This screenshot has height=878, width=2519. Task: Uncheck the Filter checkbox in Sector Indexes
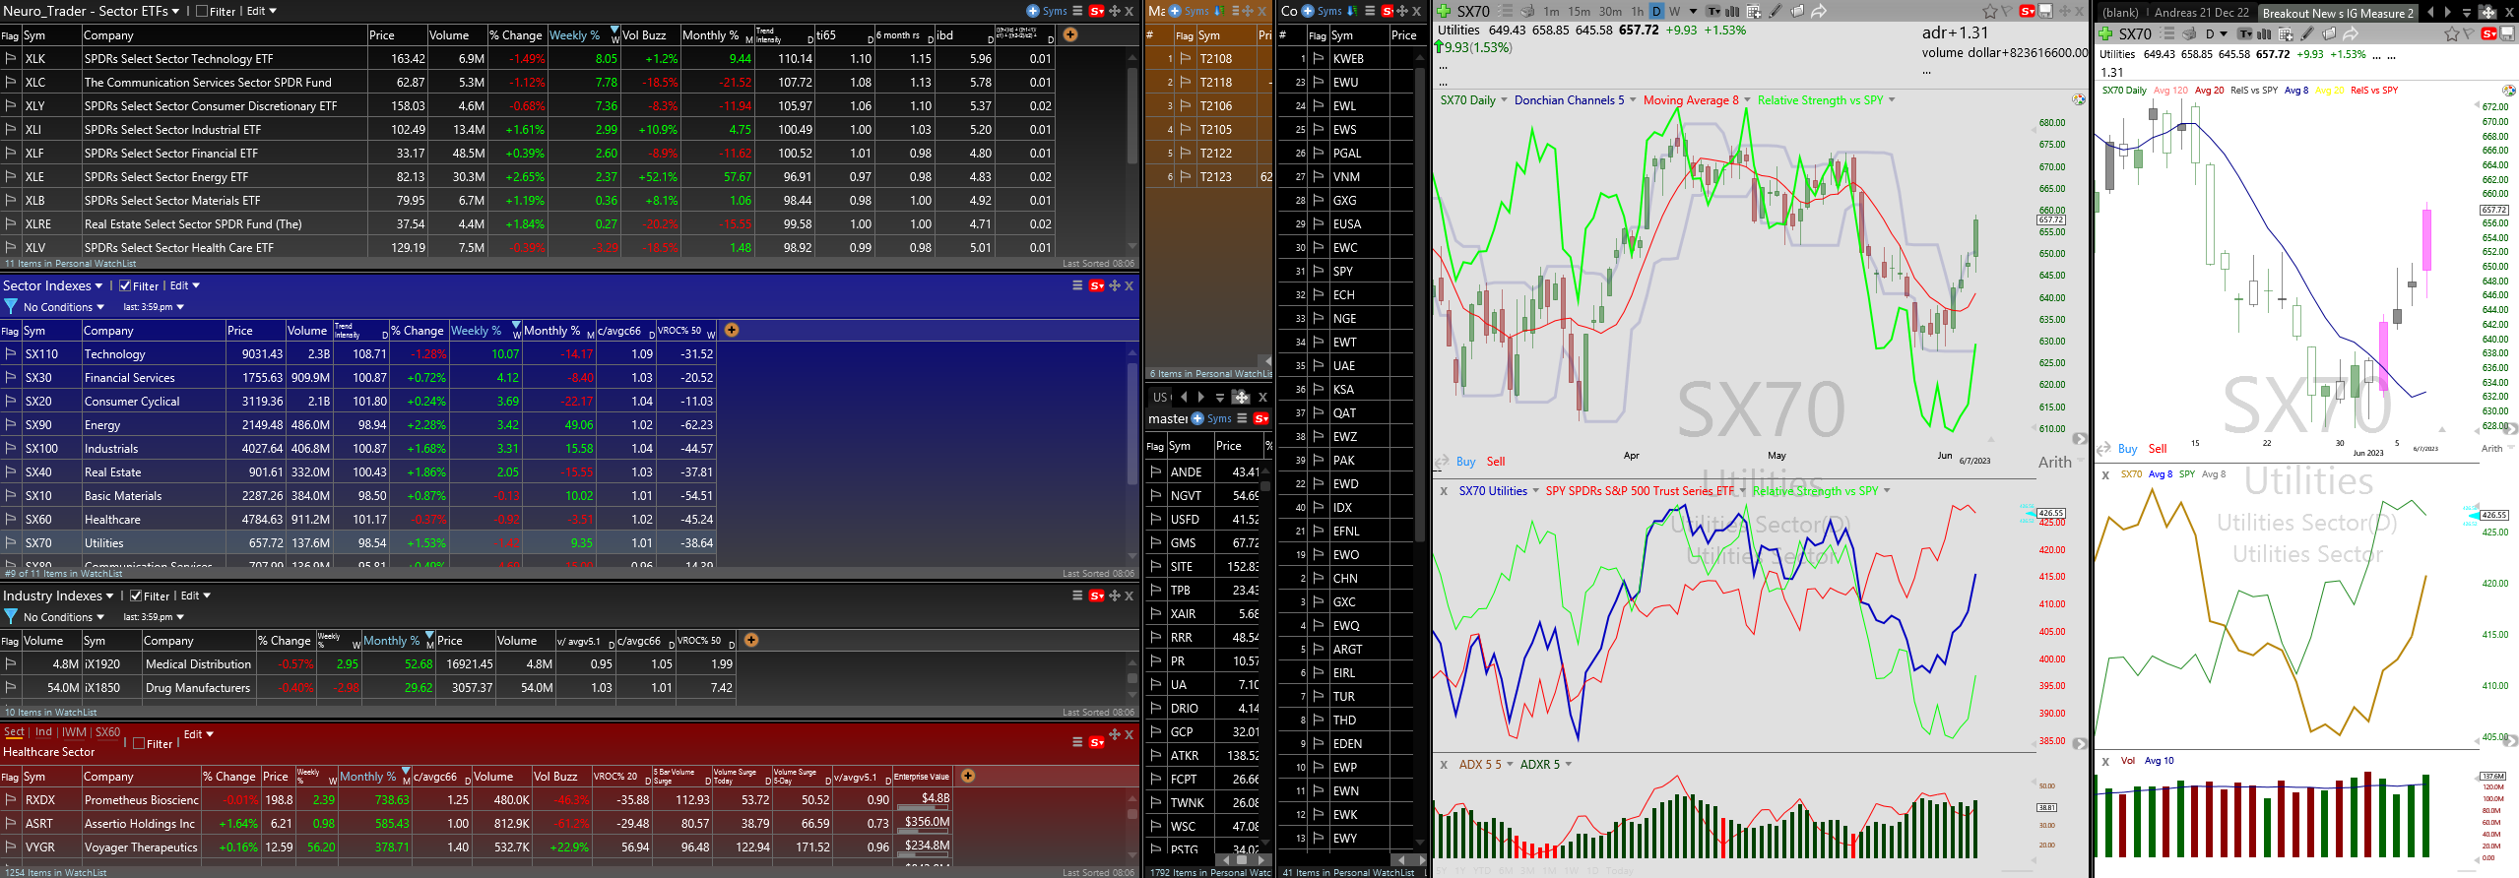point(125,286)
